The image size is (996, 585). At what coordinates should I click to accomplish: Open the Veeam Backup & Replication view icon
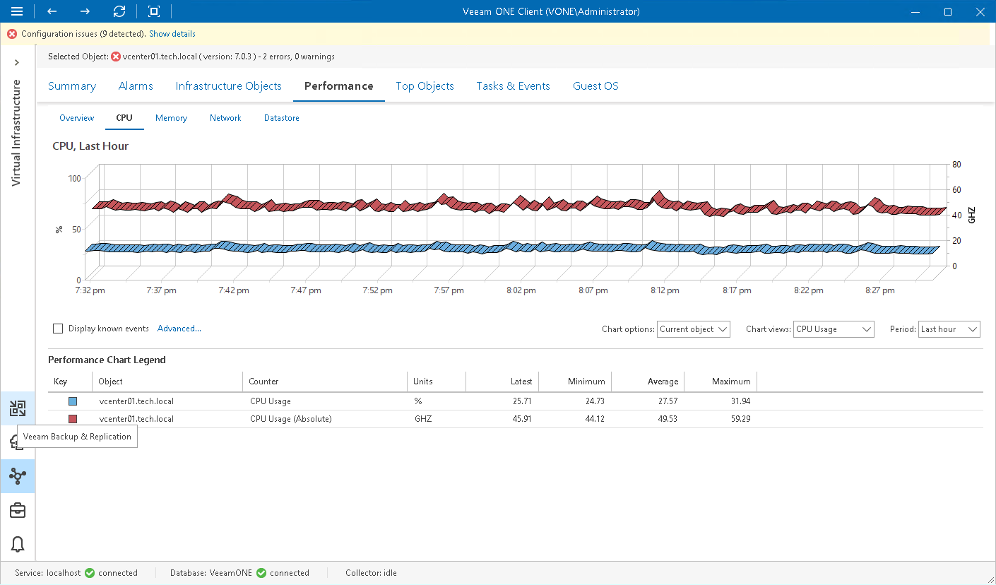(18, 408)
